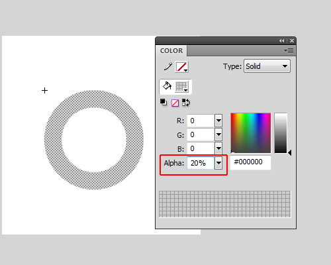Screen dimensions: 331x265
Task: Open the Type dropdown set to Solid
Action: [267, 66]
